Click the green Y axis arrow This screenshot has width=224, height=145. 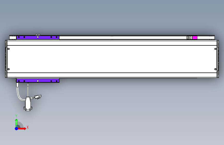point(17,123)
